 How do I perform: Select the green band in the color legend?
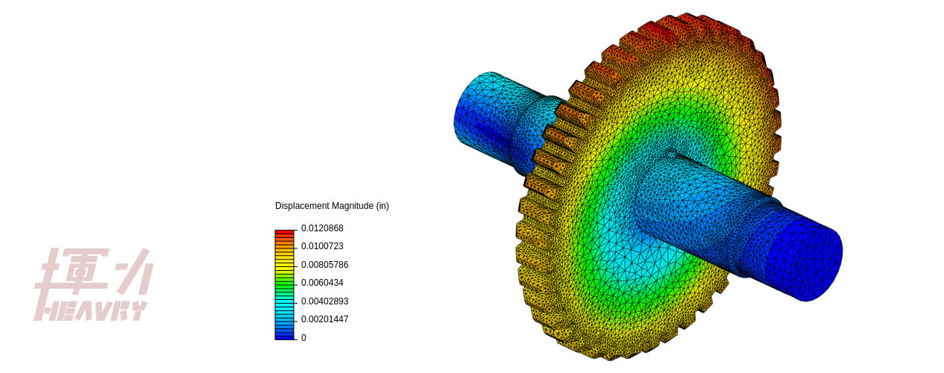pos(284,285)
